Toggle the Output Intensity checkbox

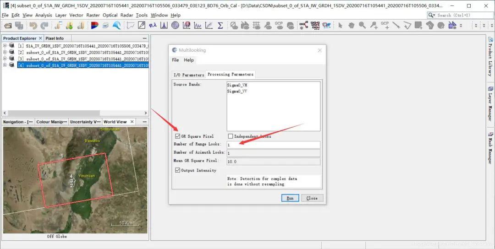[177, 170]
